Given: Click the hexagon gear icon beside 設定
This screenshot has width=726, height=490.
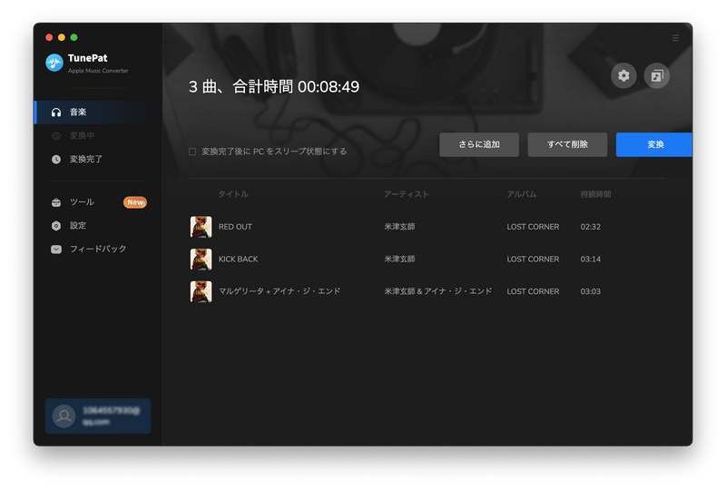Looking at the screenshot, I should click(56, 226).
